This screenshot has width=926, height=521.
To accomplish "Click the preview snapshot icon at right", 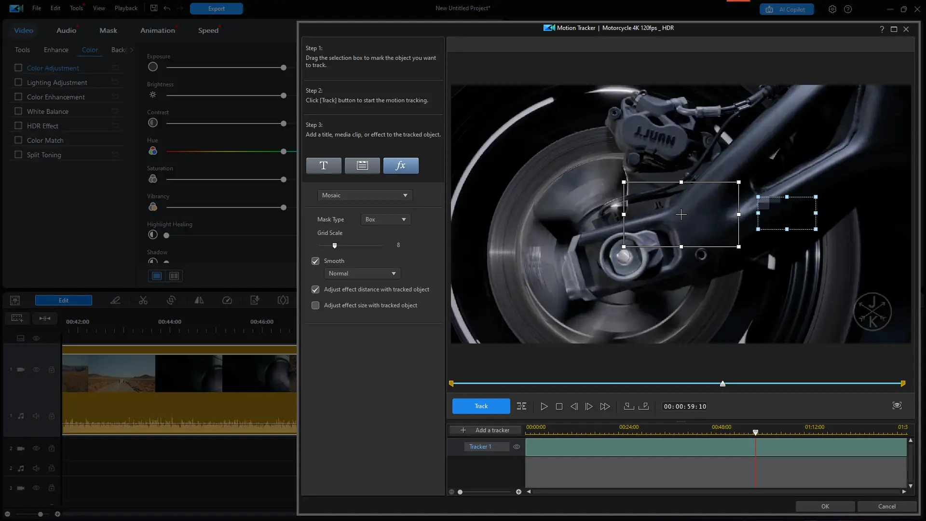I will click(x=897, y=406).
